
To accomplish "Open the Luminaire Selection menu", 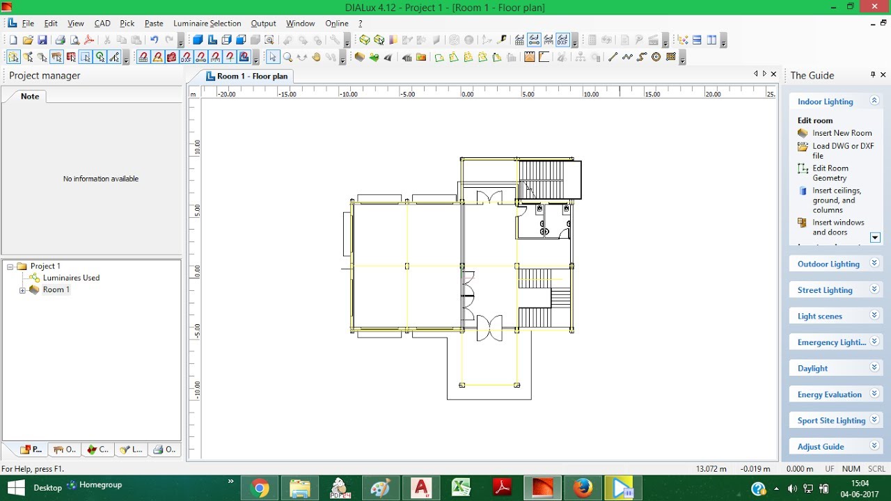I will pos(207,24).
